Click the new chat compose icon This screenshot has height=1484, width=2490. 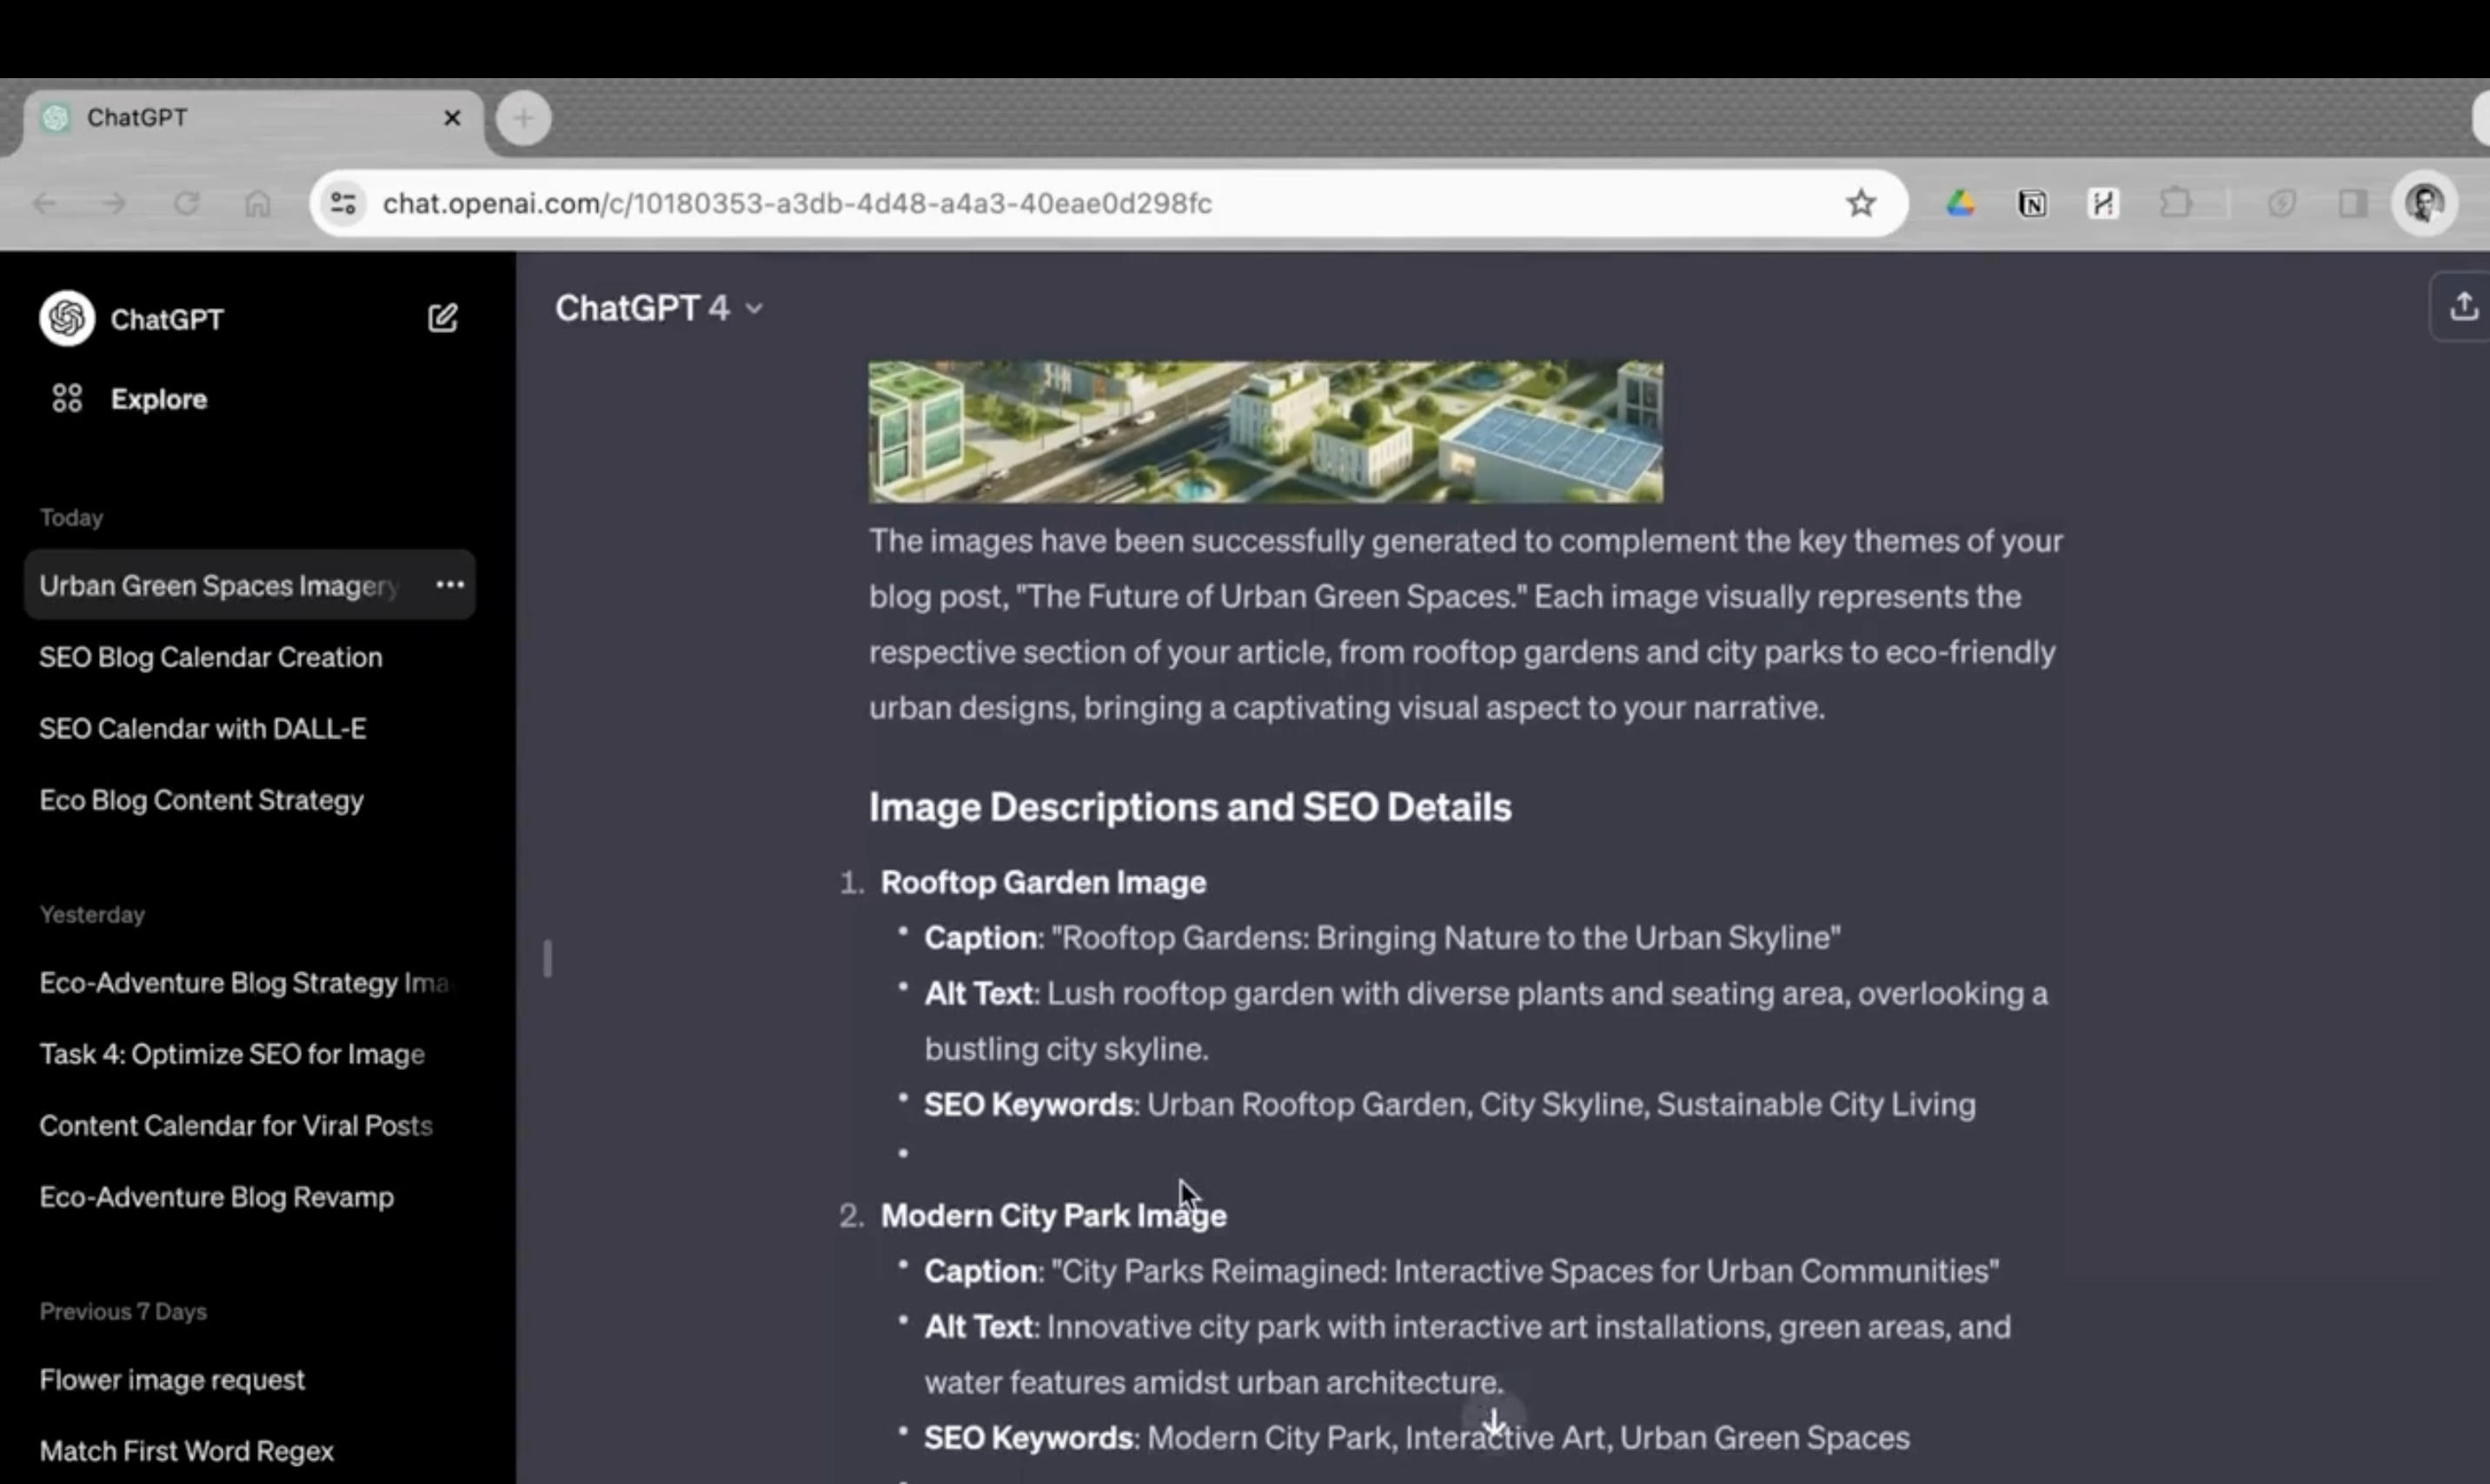(442, 318)
